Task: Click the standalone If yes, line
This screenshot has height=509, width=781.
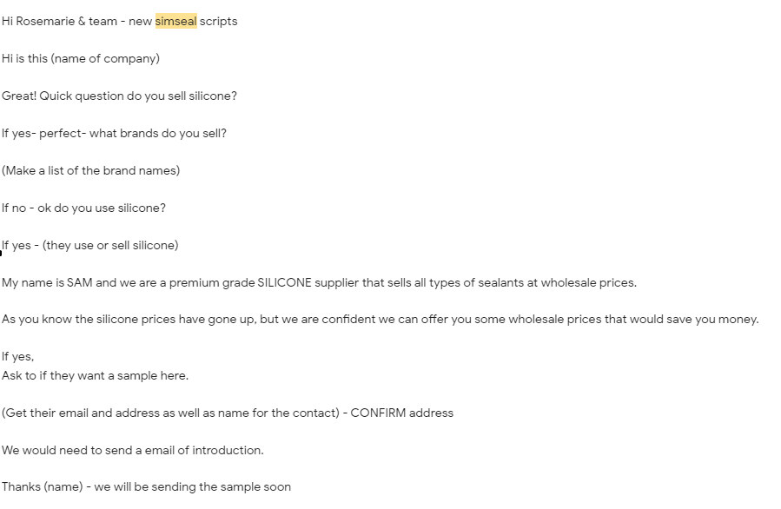Action: [x=18, y=357]
